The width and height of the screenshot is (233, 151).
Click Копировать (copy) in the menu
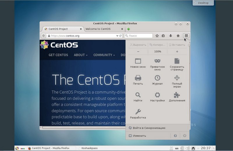click(x=157, y=45)
